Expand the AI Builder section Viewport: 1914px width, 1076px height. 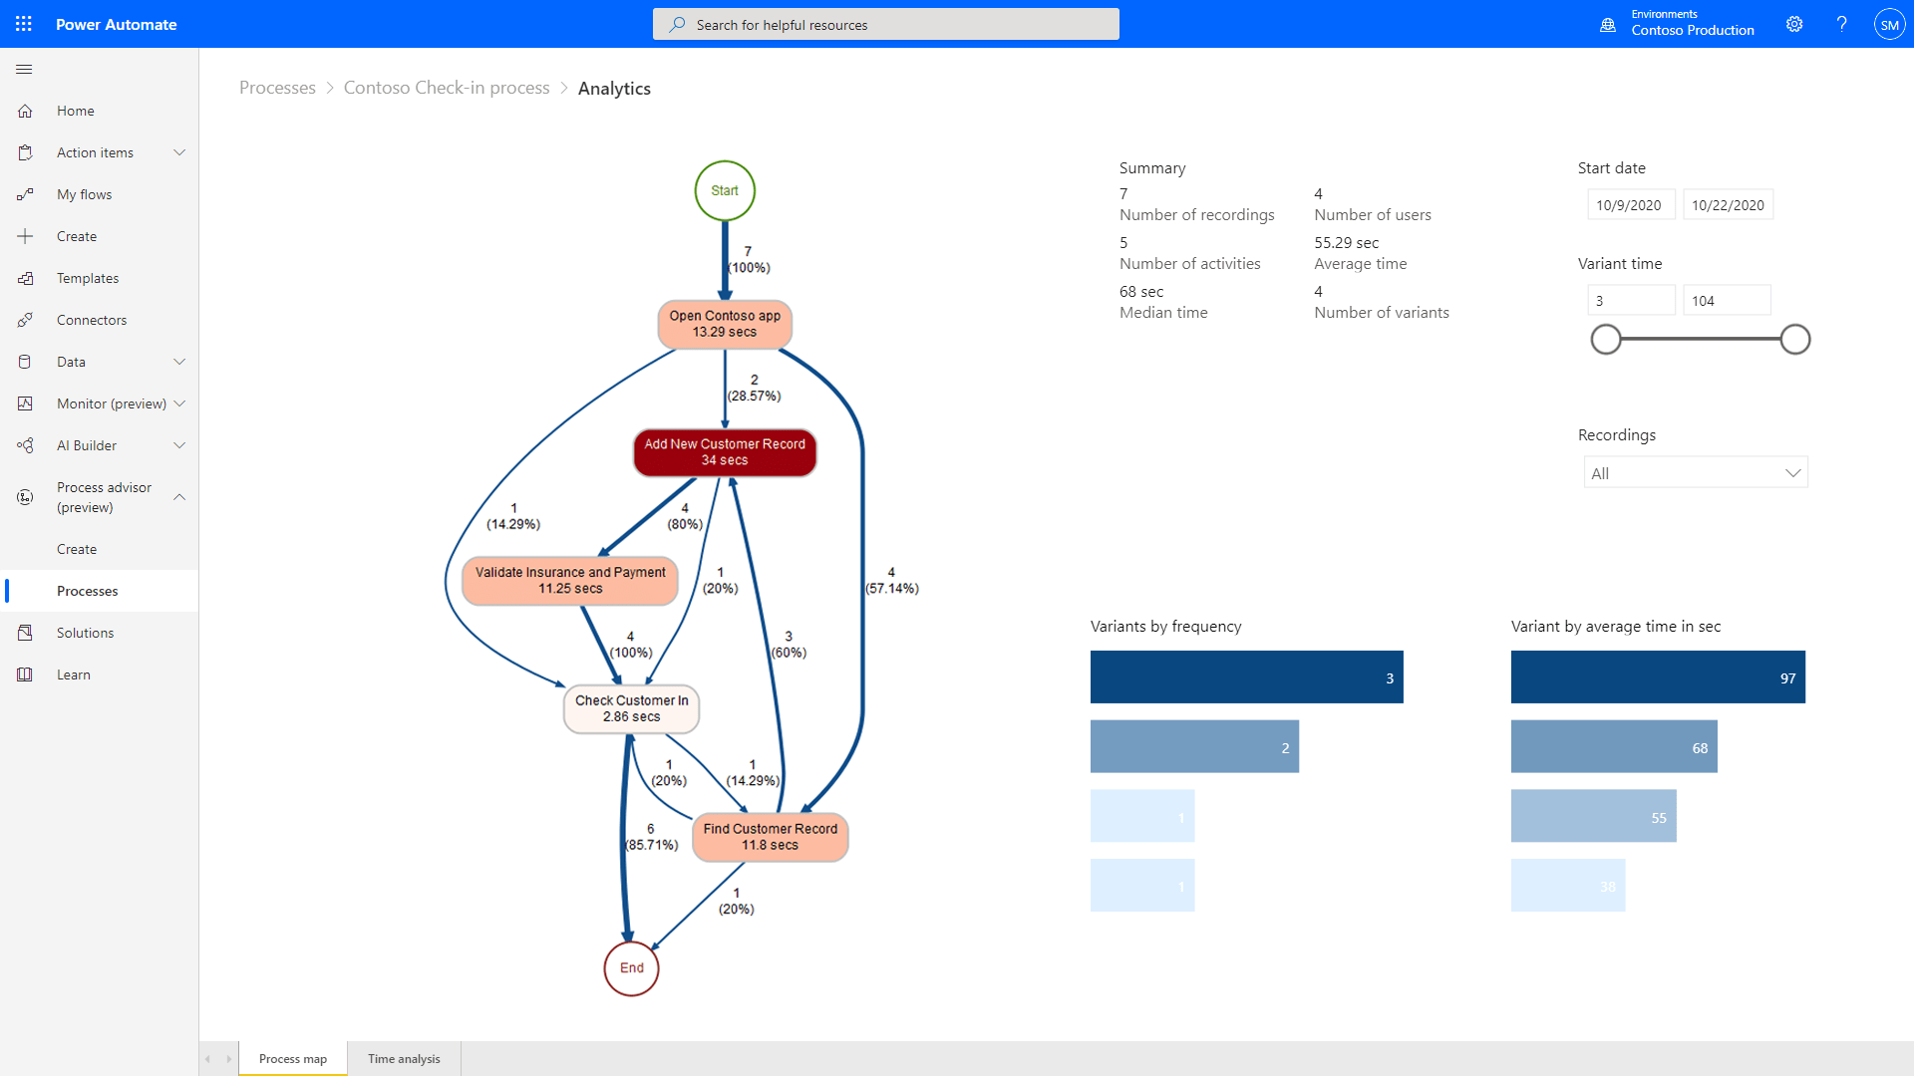click(x=179, y=444)
